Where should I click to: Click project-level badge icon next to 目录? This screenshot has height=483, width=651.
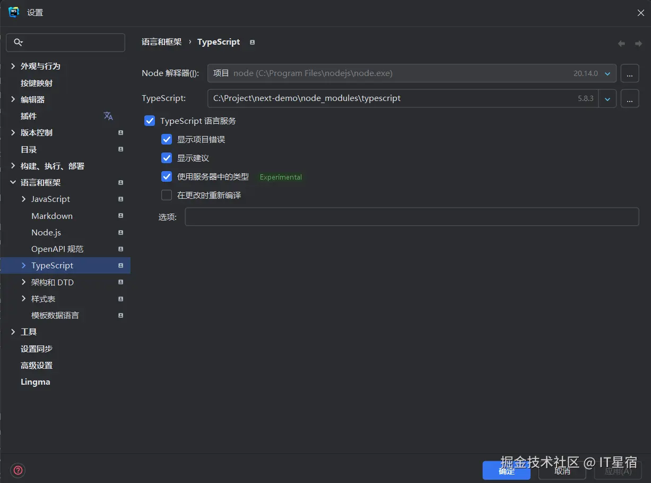(121, 149)
